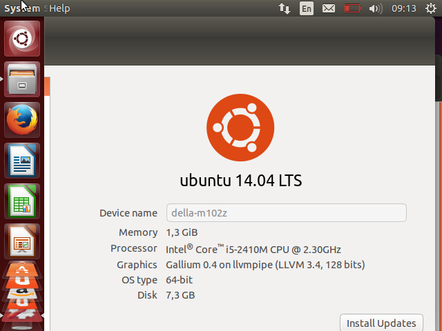Open the Files manager from launcher
Screen dimensions: 442x331
point(22,79)
